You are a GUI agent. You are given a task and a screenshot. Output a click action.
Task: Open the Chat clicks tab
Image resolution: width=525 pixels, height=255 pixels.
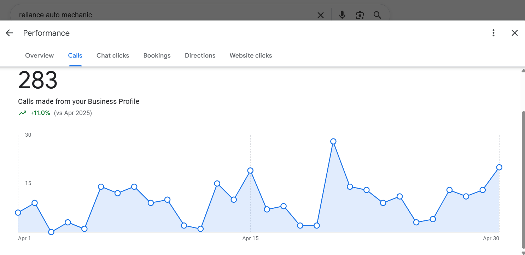pos(113,55)
